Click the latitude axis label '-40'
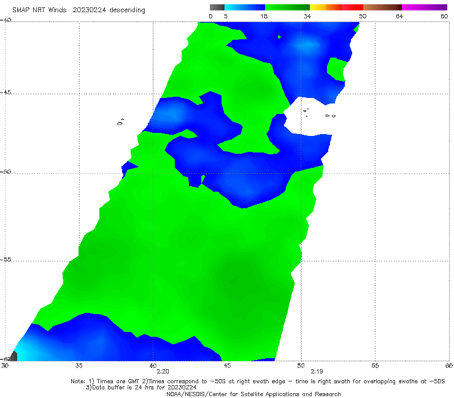This screenshot has height=398, width=454. 6,20
